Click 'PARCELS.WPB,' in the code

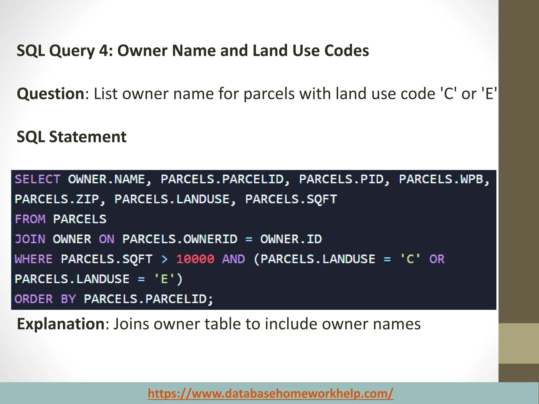(444, 179)
